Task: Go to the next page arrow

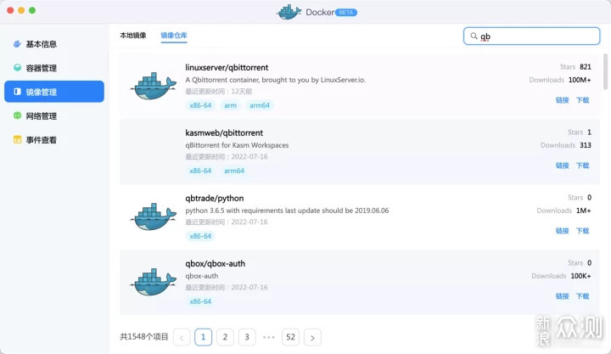Action: (x=312, y=337)
